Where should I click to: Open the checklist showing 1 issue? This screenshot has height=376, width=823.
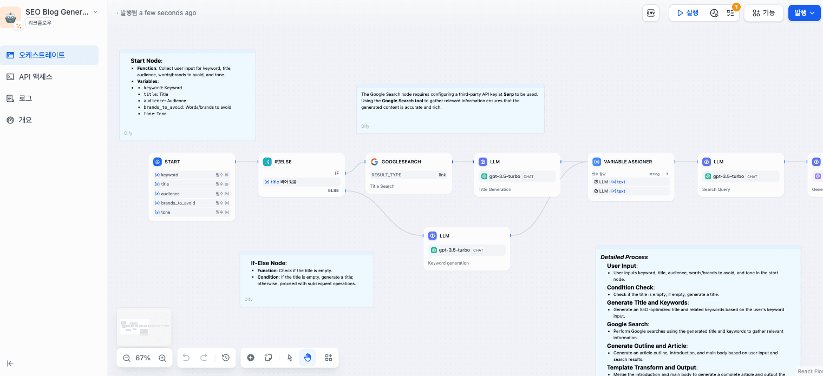click(x=730, y=12)
